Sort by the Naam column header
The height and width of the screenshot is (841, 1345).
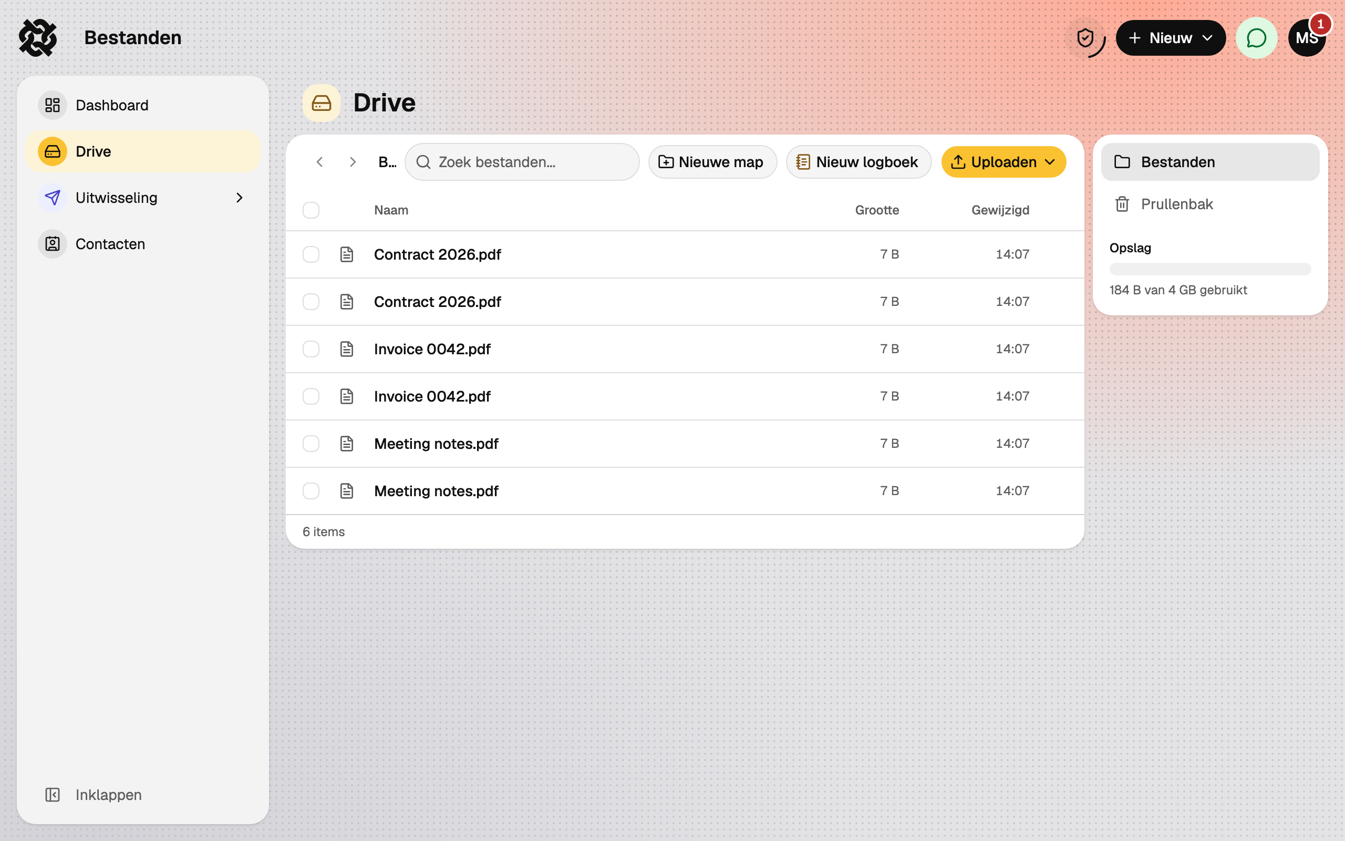pyautogui.click(x=391, y=210)
